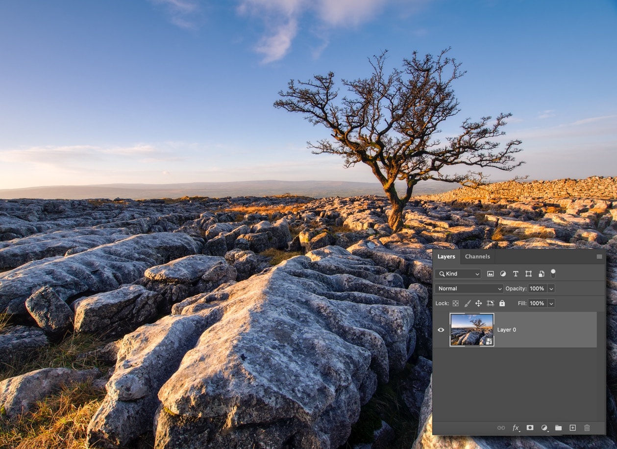Screen dimensions: 617x449
Task: Filter for pixel layers
Action: (x=490, y=274)
